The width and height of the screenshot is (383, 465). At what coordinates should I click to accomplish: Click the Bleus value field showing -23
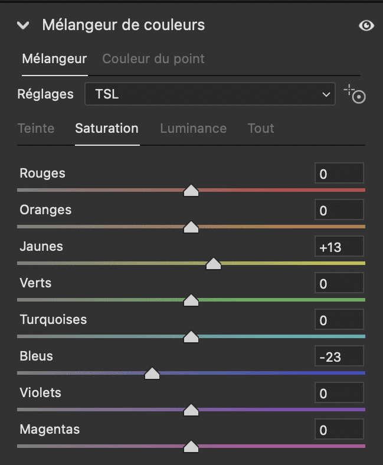click(x=339, y=357)
